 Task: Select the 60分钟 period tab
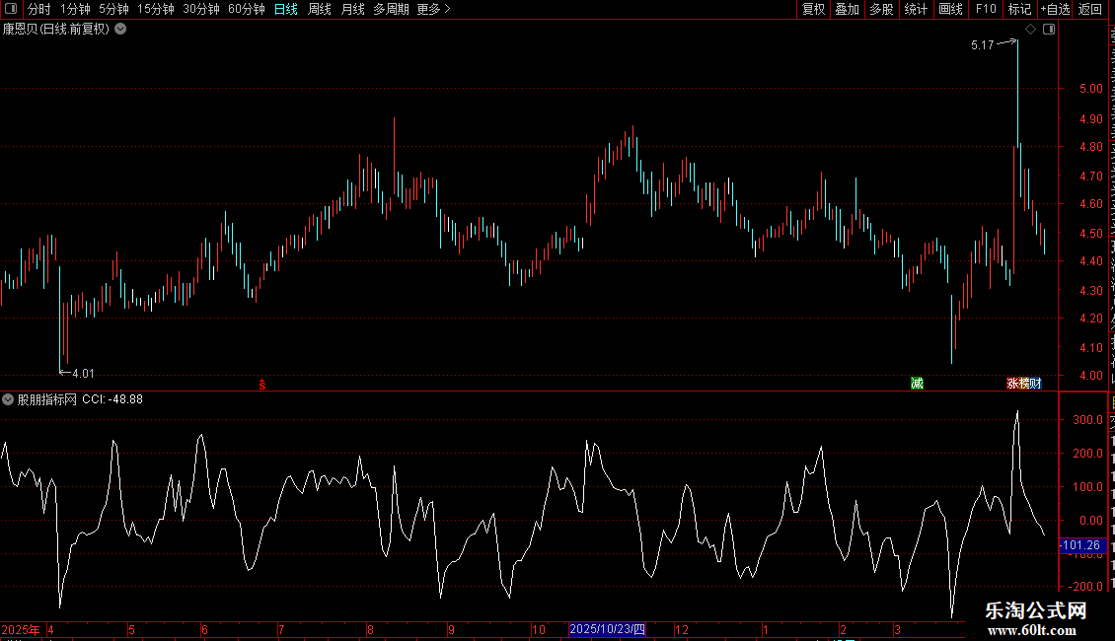pyautogui.click(x=246, y=9)
